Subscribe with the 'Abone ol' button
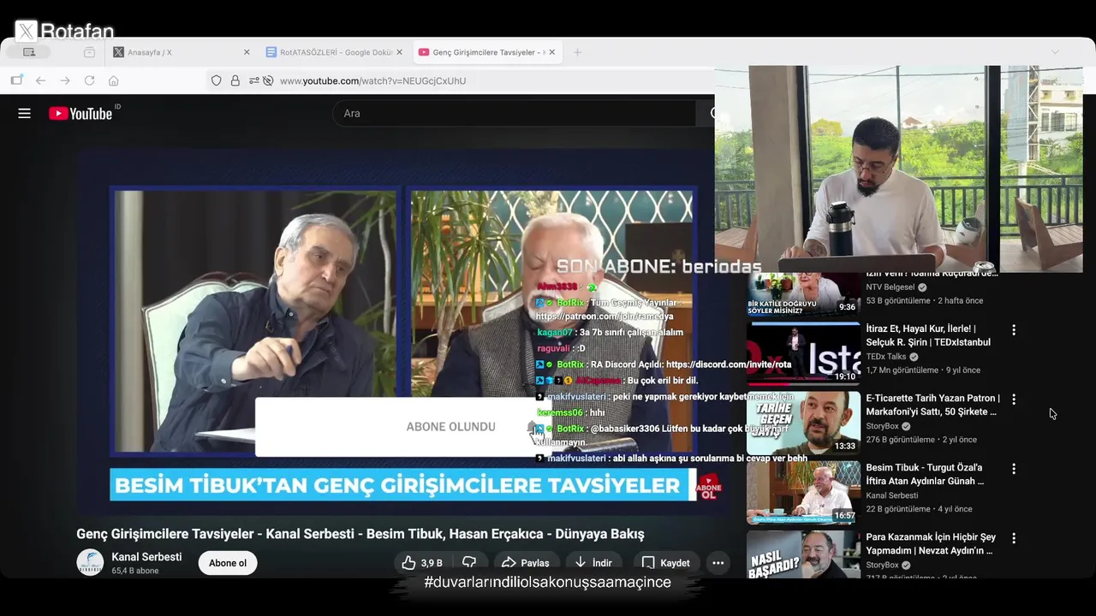Screen dimensions: 1096x616 (228, 563)
